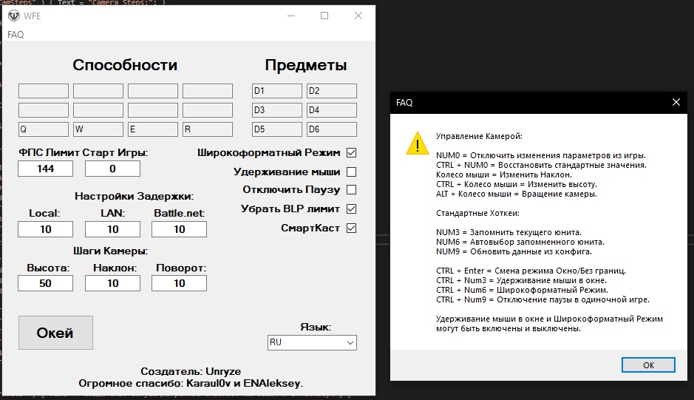Viewport: 694px width, 400px height.
Task: Click the D4 item hotkey field
Action: [332, 110]
